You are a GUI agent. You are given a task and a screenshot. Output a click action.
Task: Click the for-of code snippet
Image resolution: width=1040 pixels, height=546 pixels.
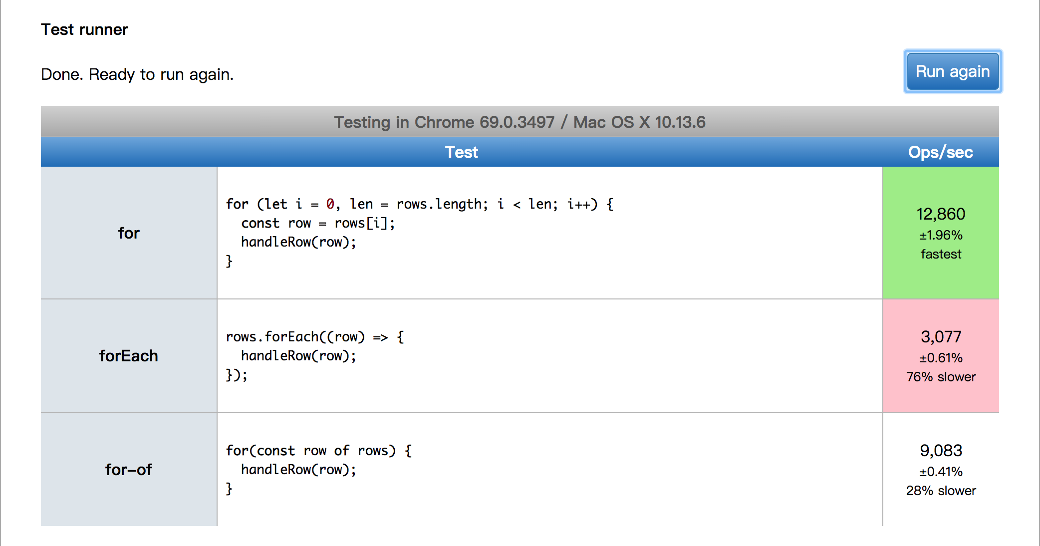pyautogui.click(x=318, y=469)
